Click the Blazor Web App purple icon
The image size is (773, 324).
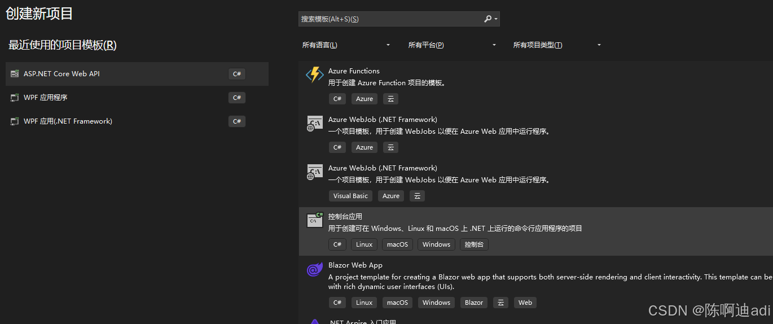point(314,270)
